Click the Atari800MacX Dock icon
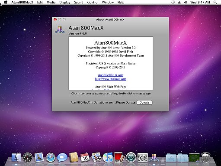The width and height of the screenshot is (221, 166). tap(154, 157)
